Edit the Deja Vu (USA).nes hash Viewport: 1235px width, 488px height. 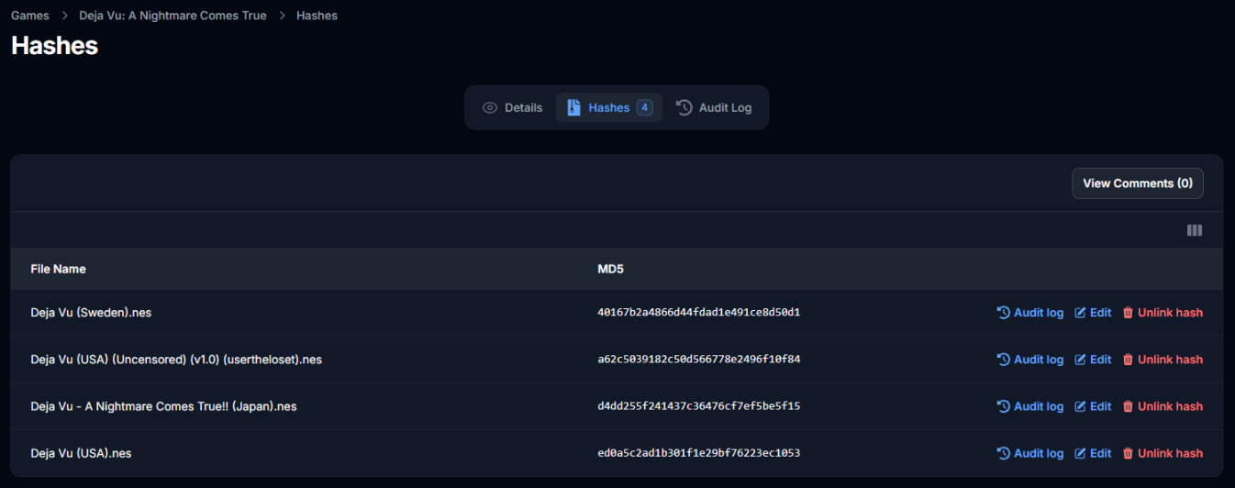(1093, 453)
